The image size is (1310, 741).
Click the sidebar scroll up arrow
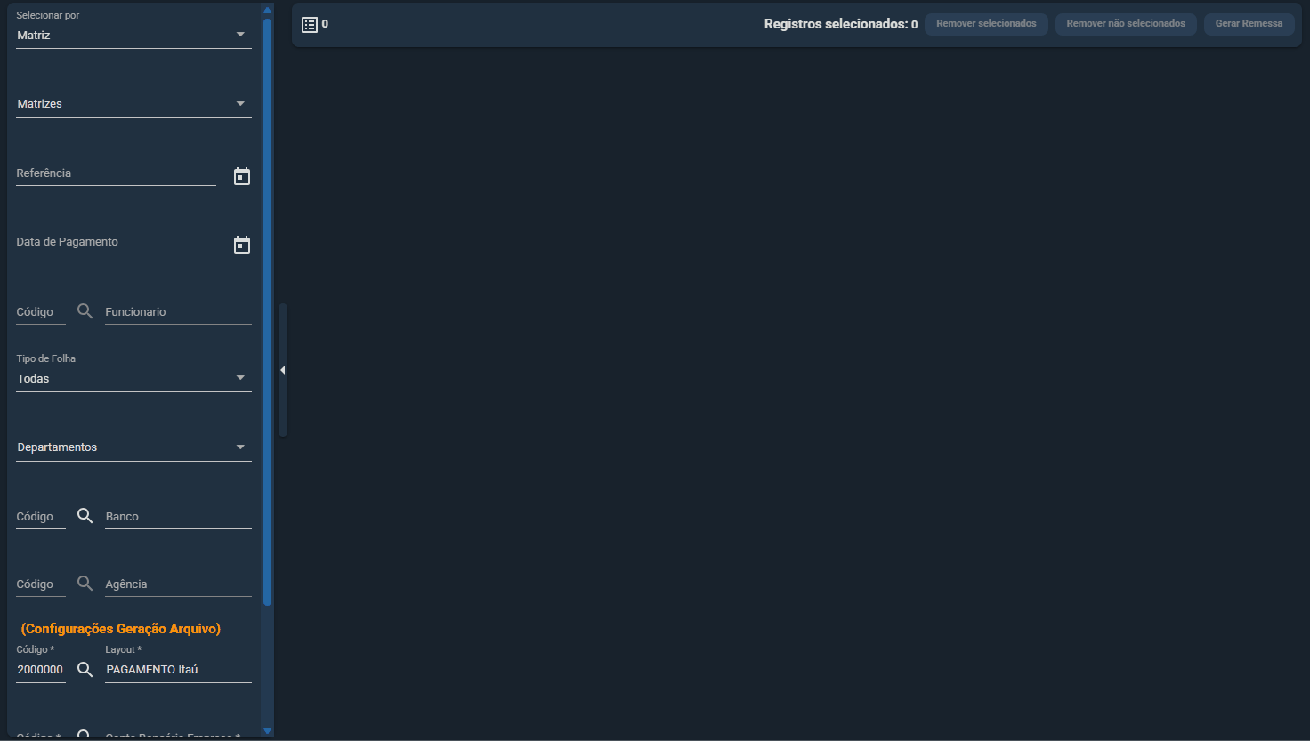point(267,11)
